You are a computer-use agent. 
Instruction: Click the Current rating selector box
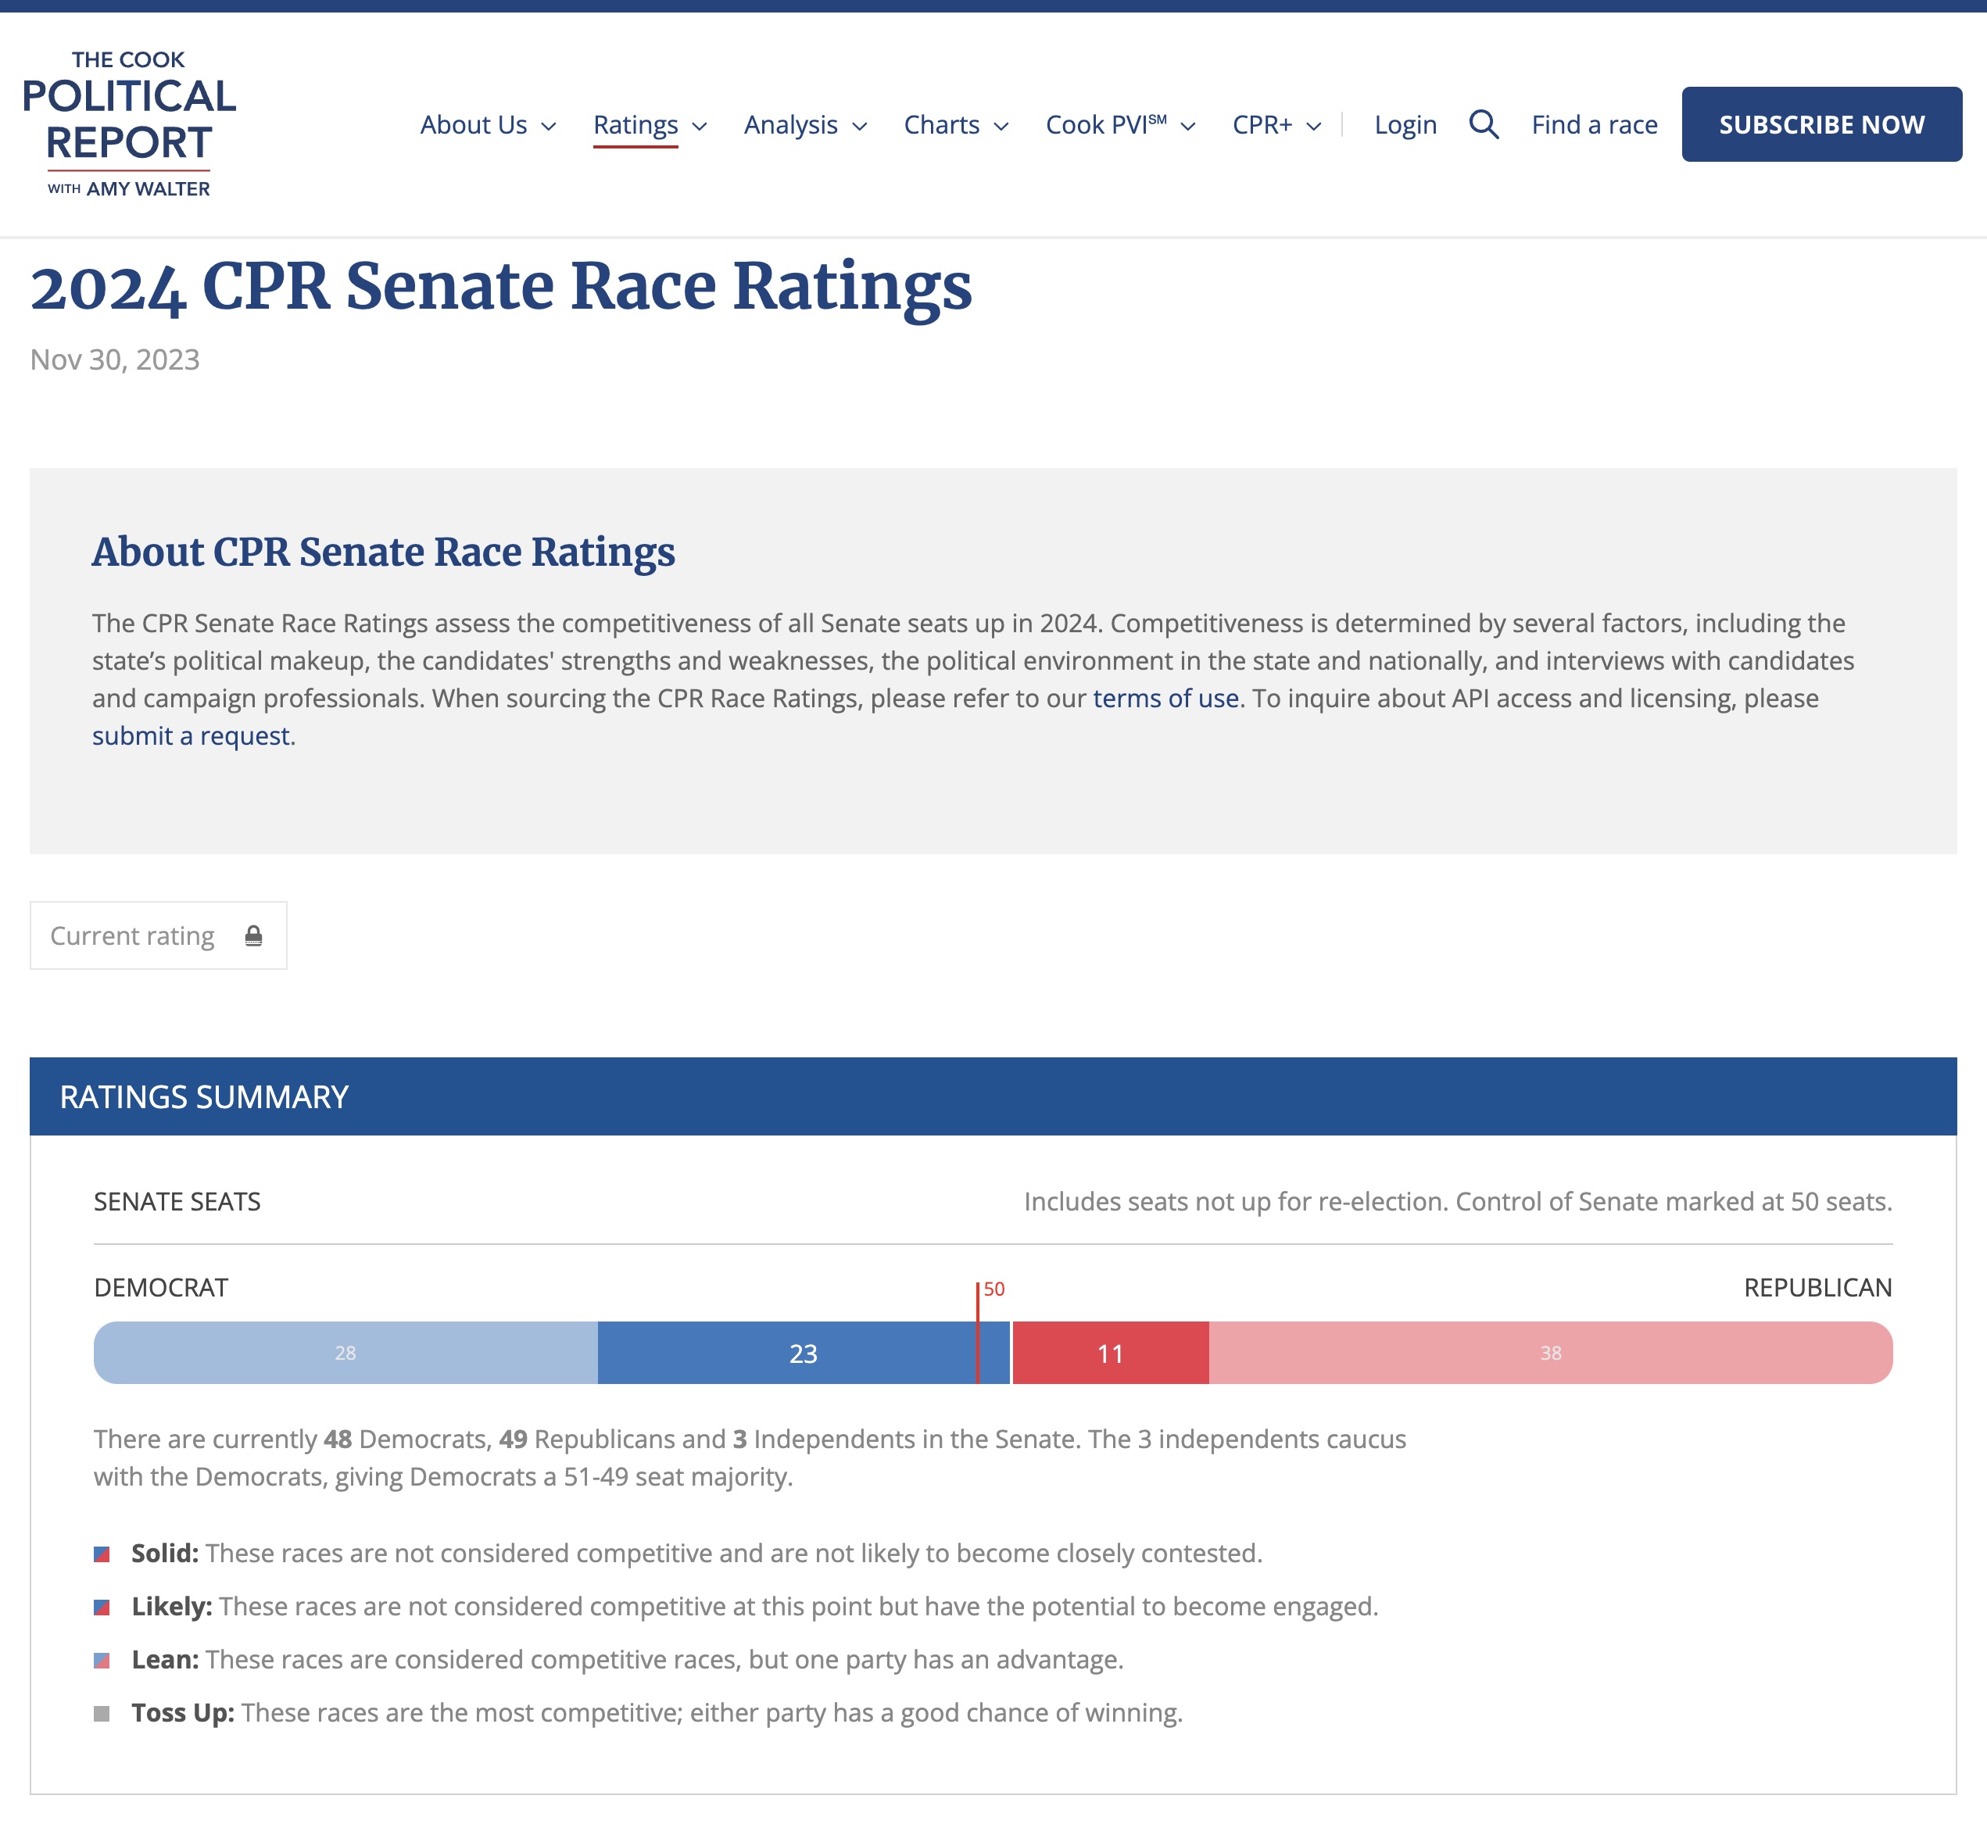(158, 935)
